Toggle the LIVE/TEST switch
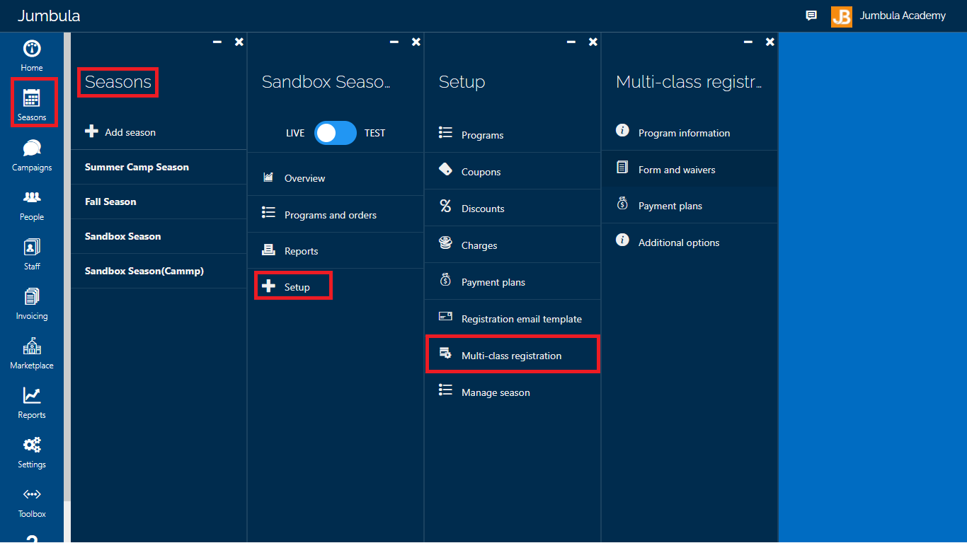 point(336,133)
